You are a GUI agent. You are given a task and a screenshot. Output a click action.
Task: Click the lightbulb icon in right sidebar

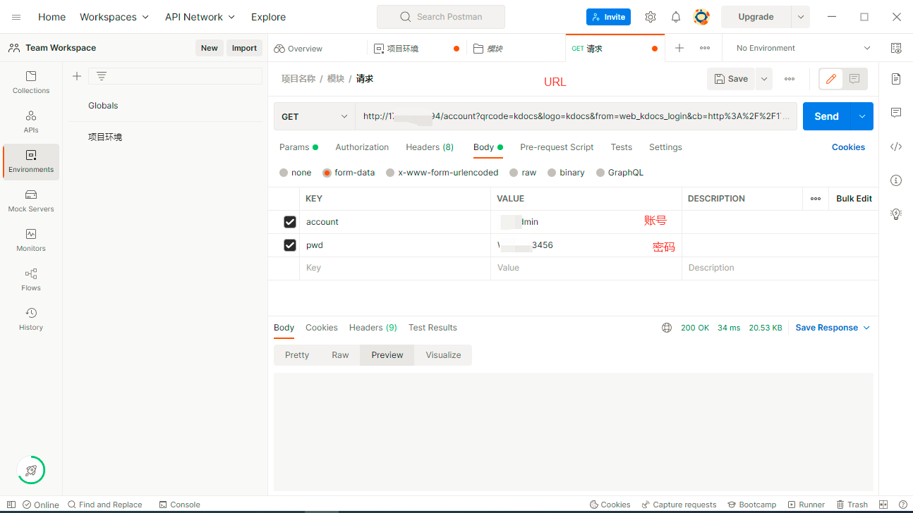(896, 214)
